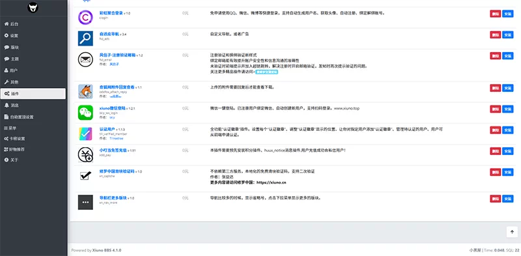The height and width of the screenshot is (256, 521).
Task: Click the 小叮当免签充值 yen coin icon
Action: [85, 155]
